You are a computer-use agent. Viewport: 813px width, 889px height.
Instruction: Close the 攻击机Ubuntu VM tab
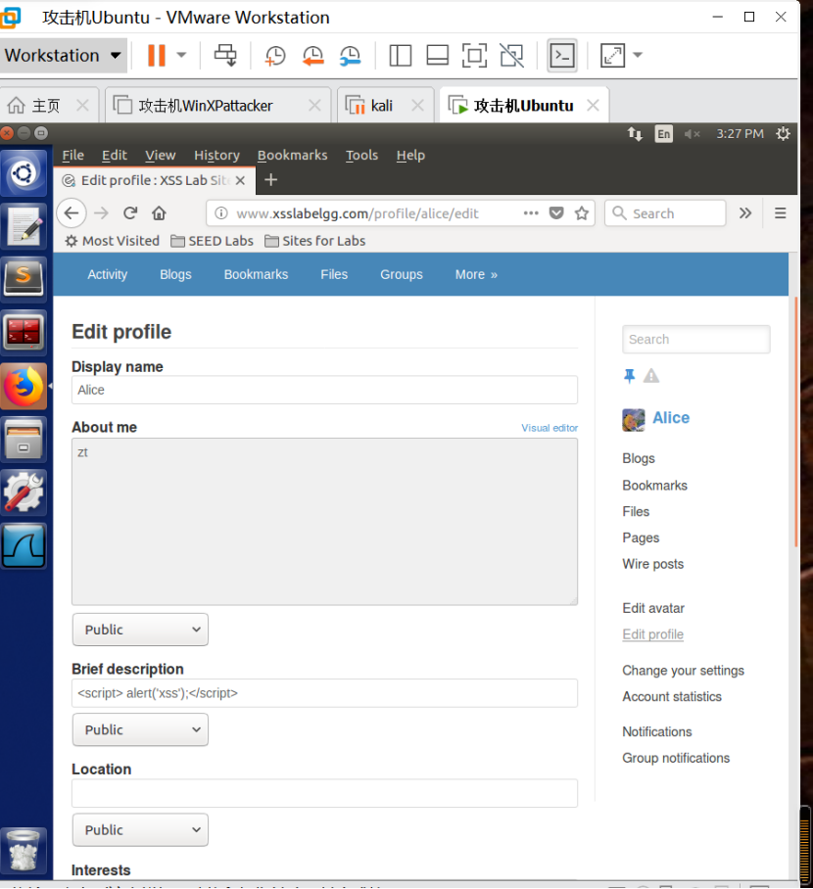[x=593, y=106]
